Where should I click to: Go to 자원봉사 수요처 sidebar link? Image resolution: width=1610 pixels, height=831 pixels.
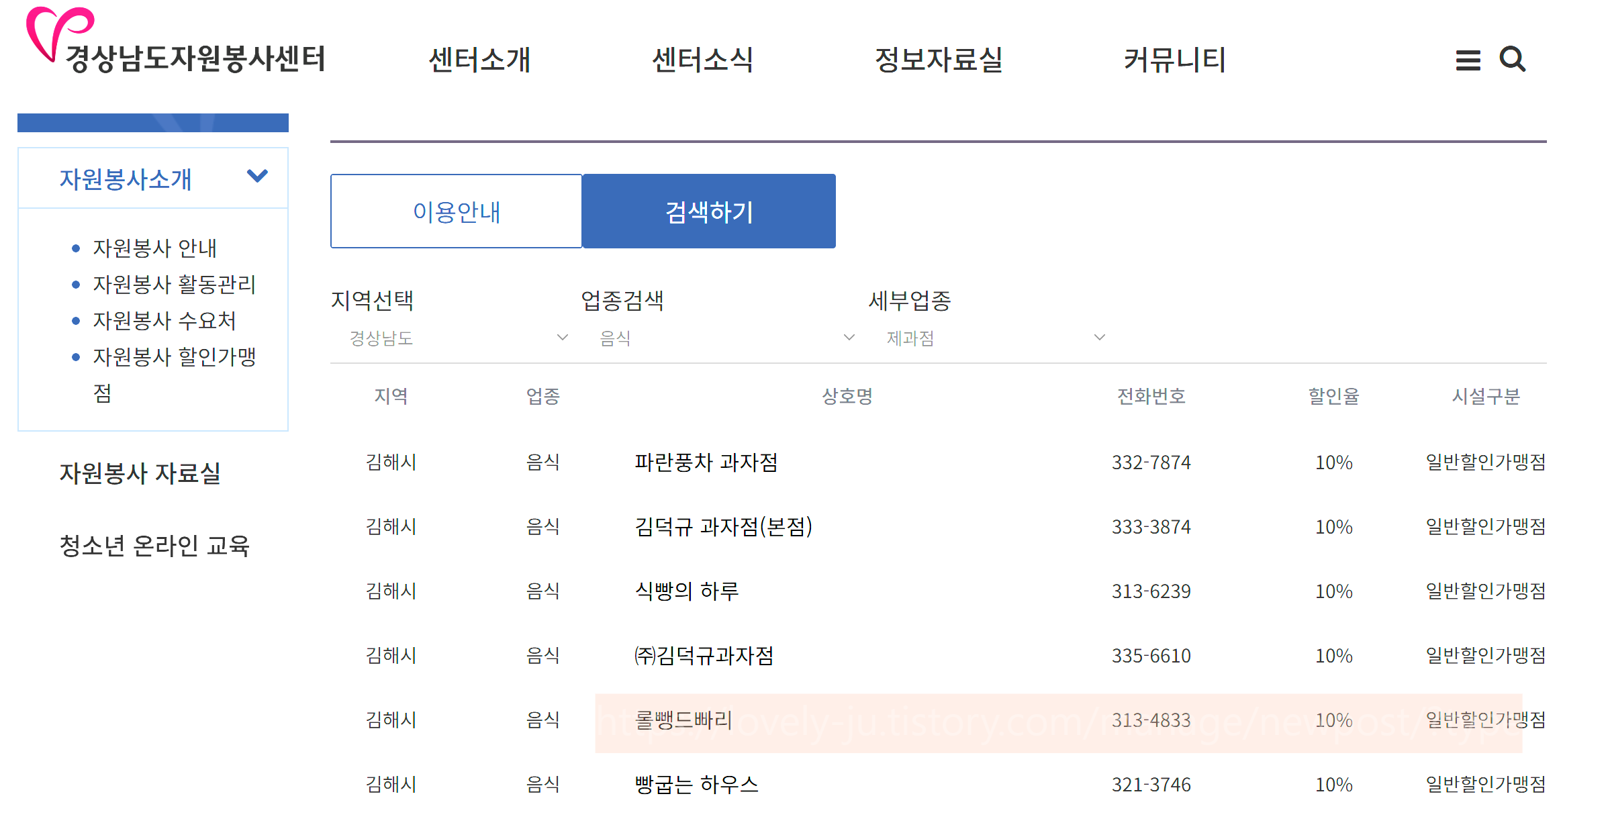point(164,321)
